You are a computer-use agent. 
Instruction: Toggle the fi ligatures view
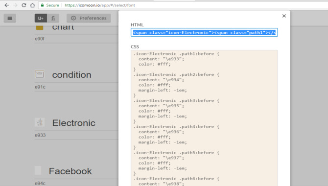[53, 18]
